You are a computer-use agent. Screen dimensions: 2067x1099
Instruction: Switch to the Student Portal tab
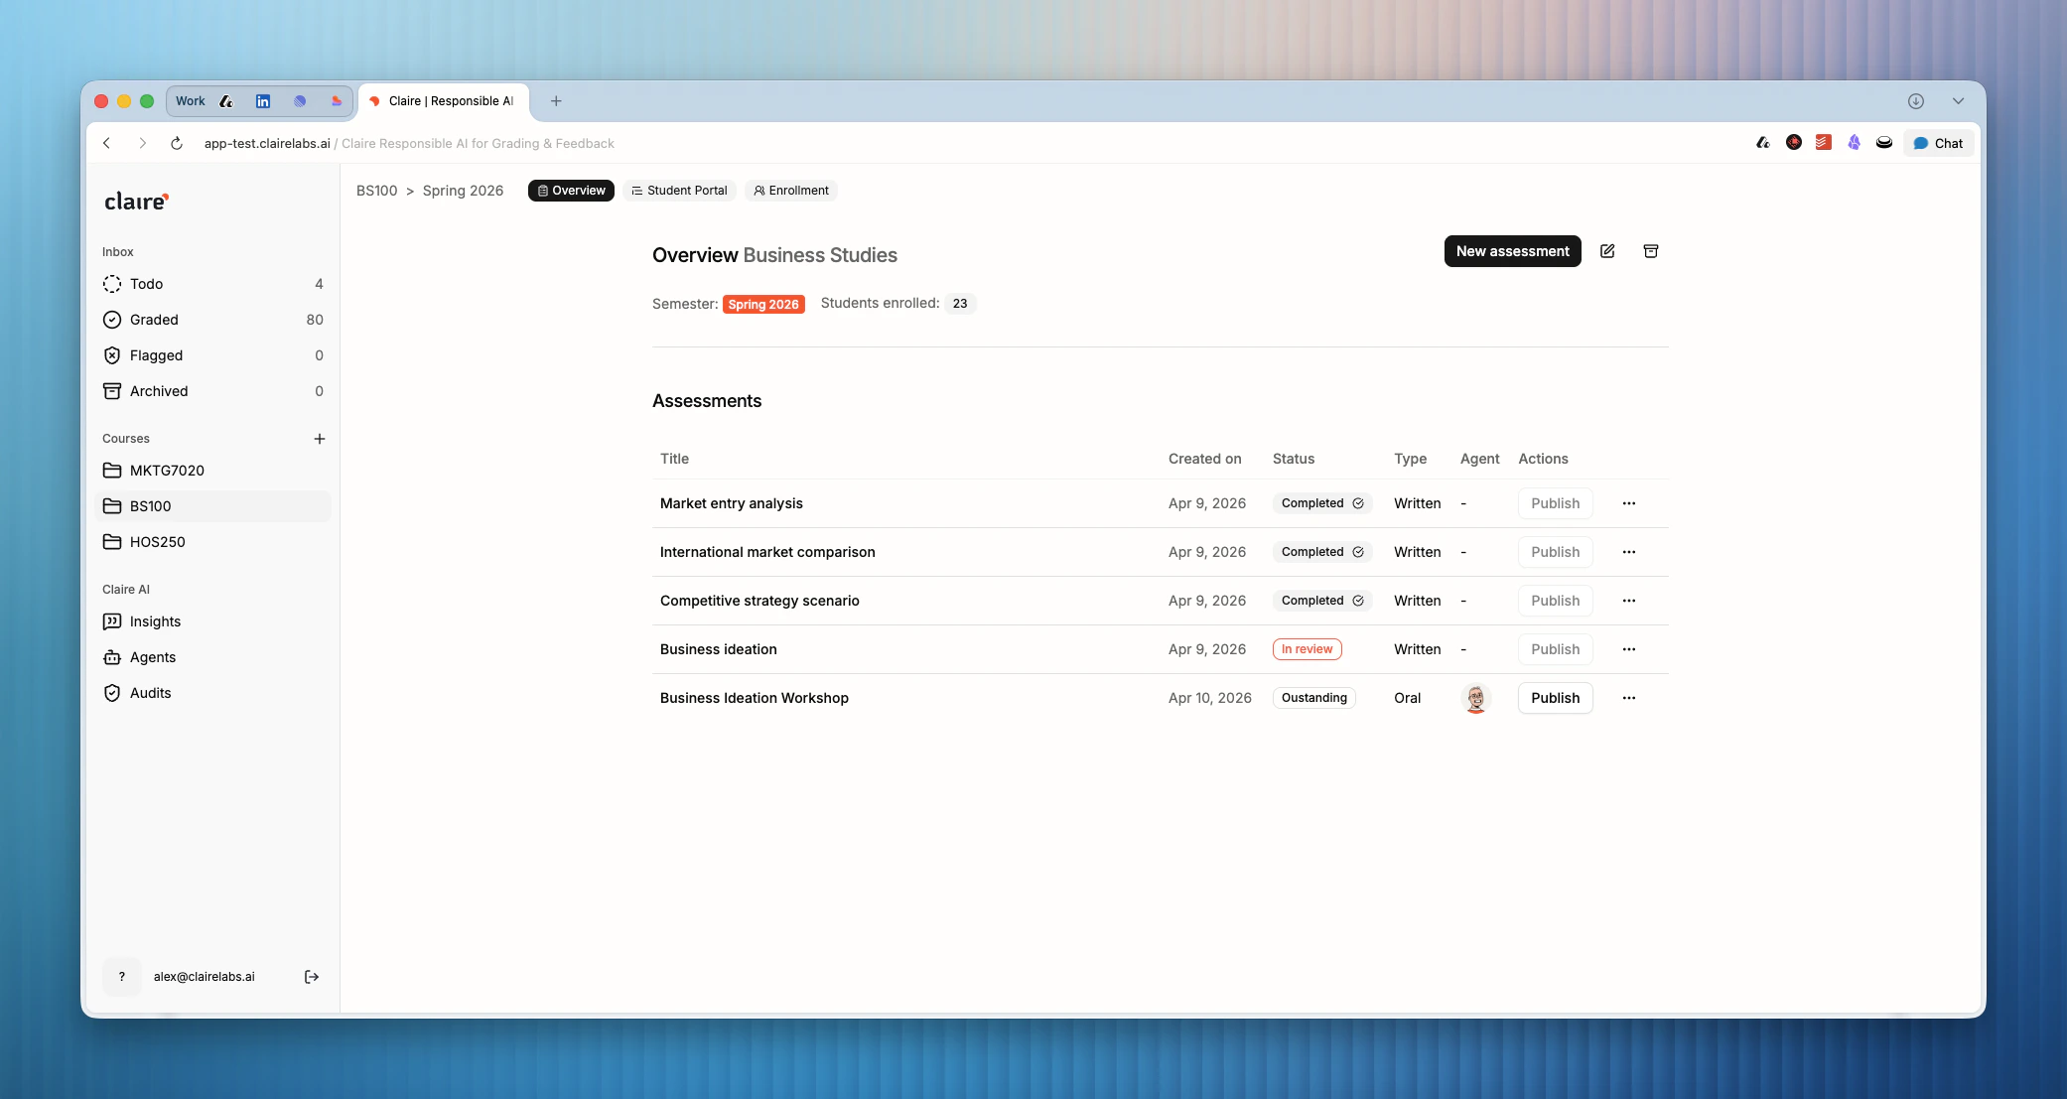pyautogui.click(x=679, y=191)
